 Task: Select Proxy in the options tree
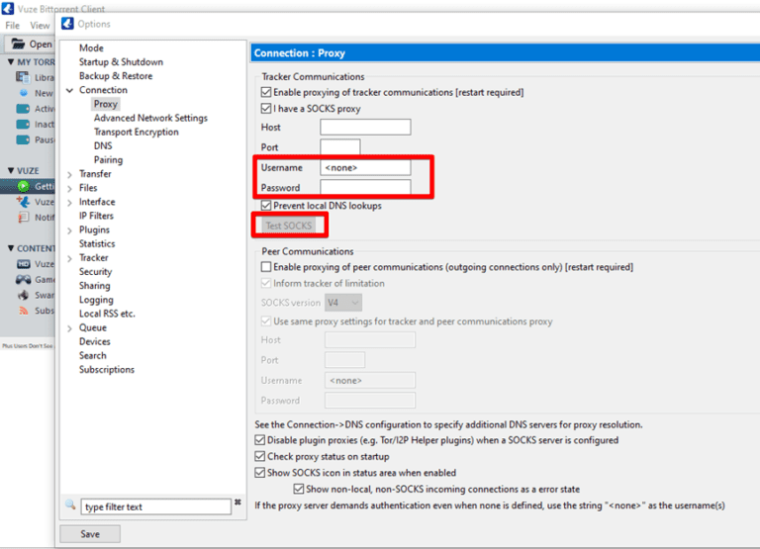[106, 104]
